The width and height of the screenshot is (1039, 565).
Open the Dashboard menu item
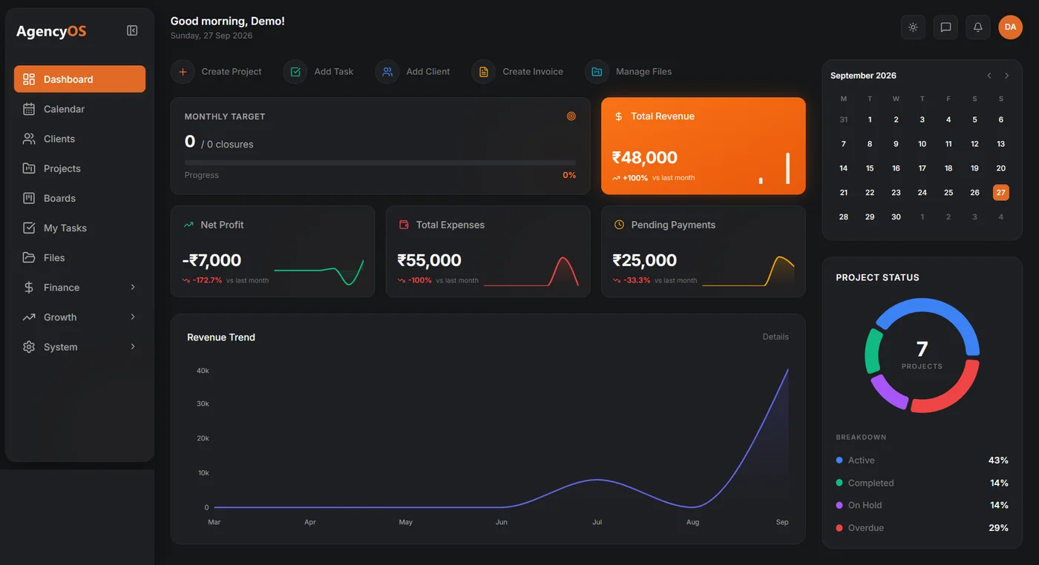(79, 79)
